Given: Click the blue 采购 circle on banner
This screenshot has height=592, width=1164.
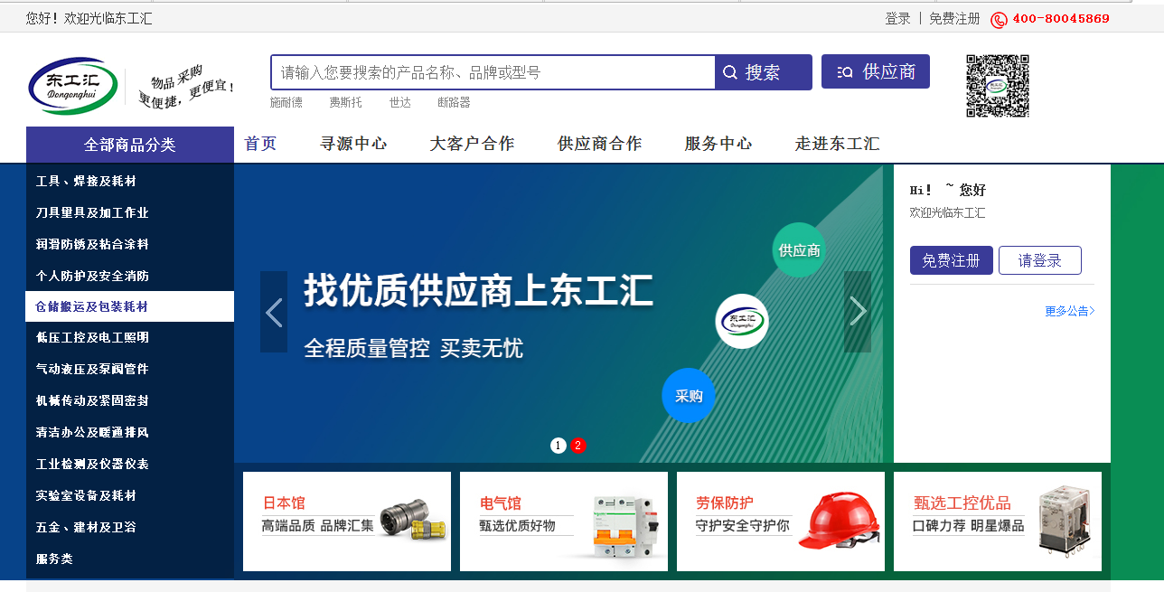Looking at the screenshot, I should pos(689,396).
